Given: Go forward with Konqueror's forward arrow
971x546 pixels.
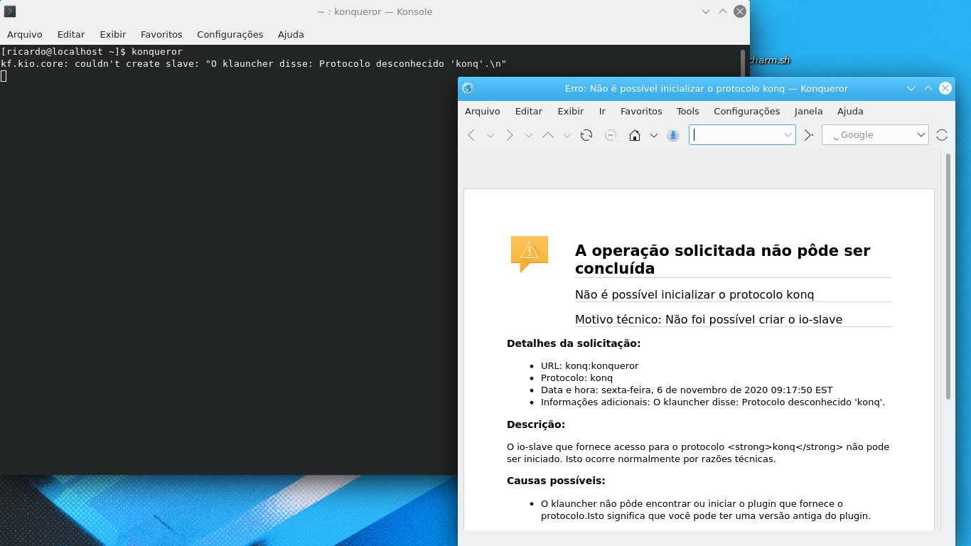Looking at the screenshot, I should coord(510,135).
